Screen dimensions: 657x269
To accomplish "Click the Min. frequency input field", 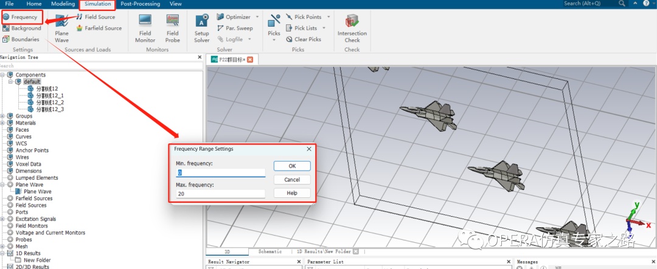I will tap(221, 172).
